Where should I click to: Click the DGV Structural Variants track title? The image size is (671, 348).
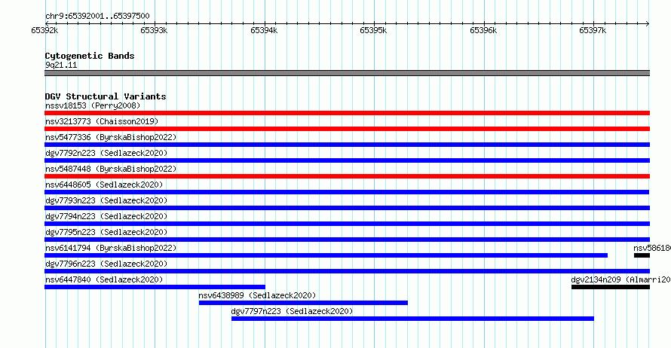tap(106, 96)
